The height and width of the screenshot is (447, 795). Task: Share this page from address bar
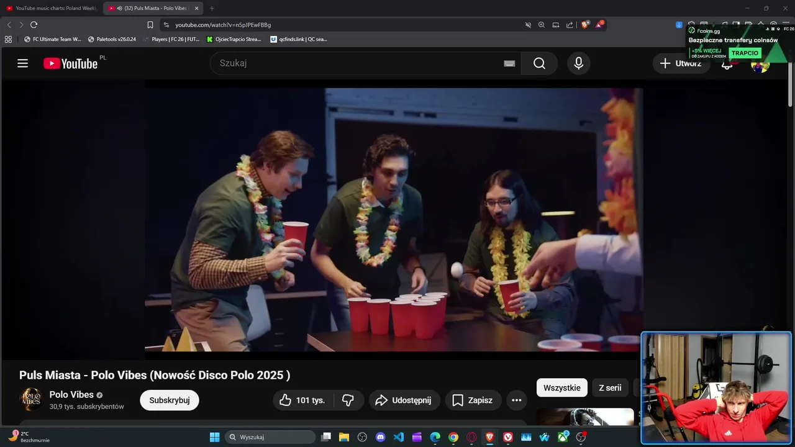coord(570,25)
